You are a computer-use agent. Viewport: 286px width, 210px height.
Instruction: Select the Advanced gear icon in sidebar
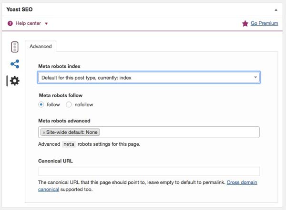point(15,81)
